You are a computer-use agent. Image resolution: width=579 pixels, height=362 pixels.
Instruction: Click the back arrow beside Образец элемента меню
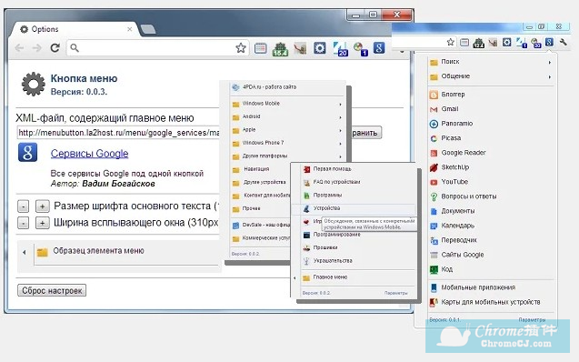pos(25,252)
